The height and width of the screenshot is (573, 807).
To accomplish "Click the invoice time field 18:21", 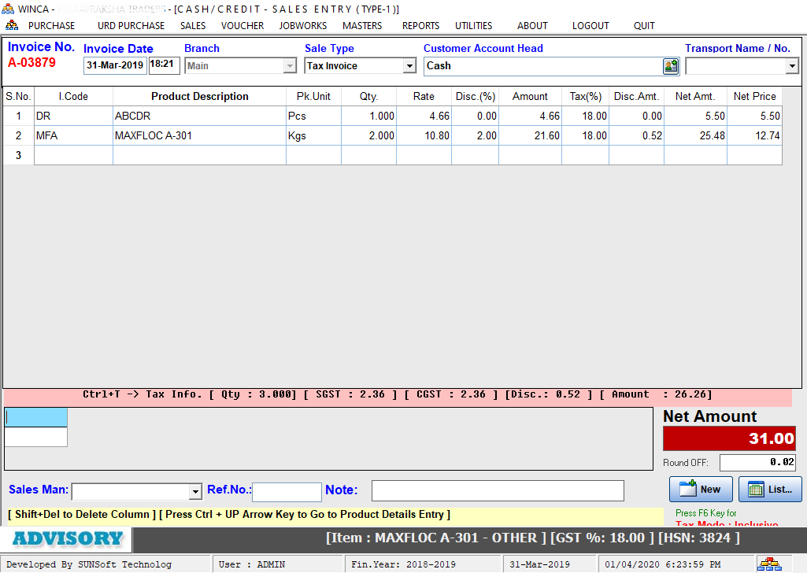I will click(x=165, y=65).
